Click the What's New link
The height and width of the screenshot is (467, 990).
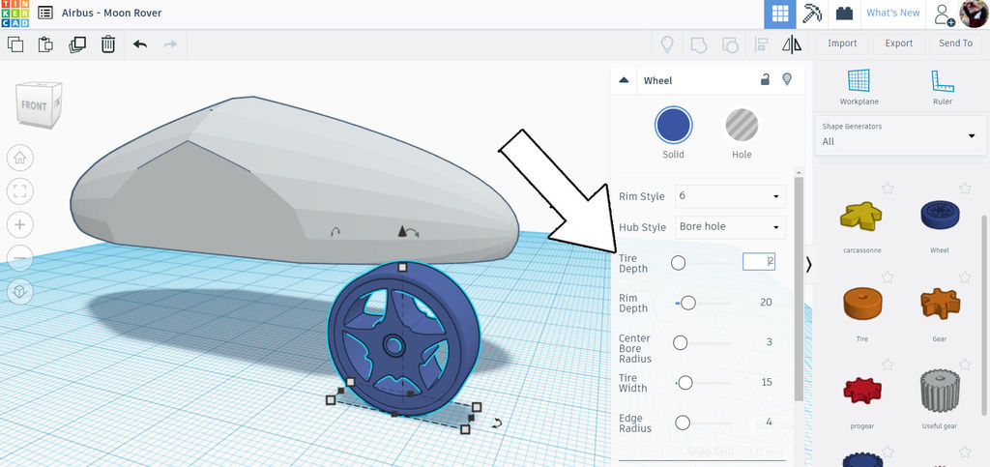click(892, 13)
